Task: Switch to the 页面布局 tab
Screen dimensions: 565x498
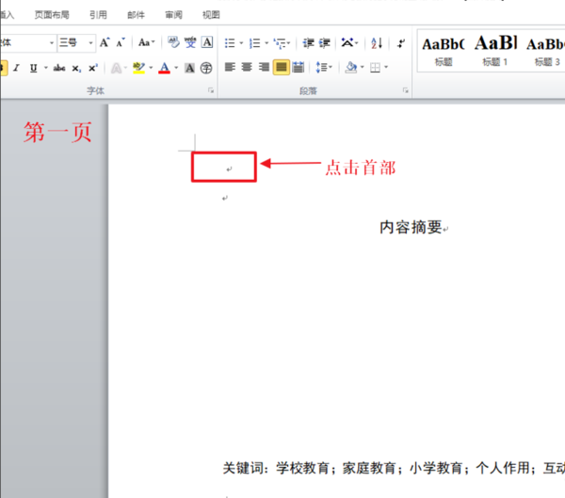Action: (x=52, y=15)
